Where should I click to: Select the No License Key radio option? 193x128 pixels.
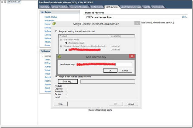coord(66,43)
